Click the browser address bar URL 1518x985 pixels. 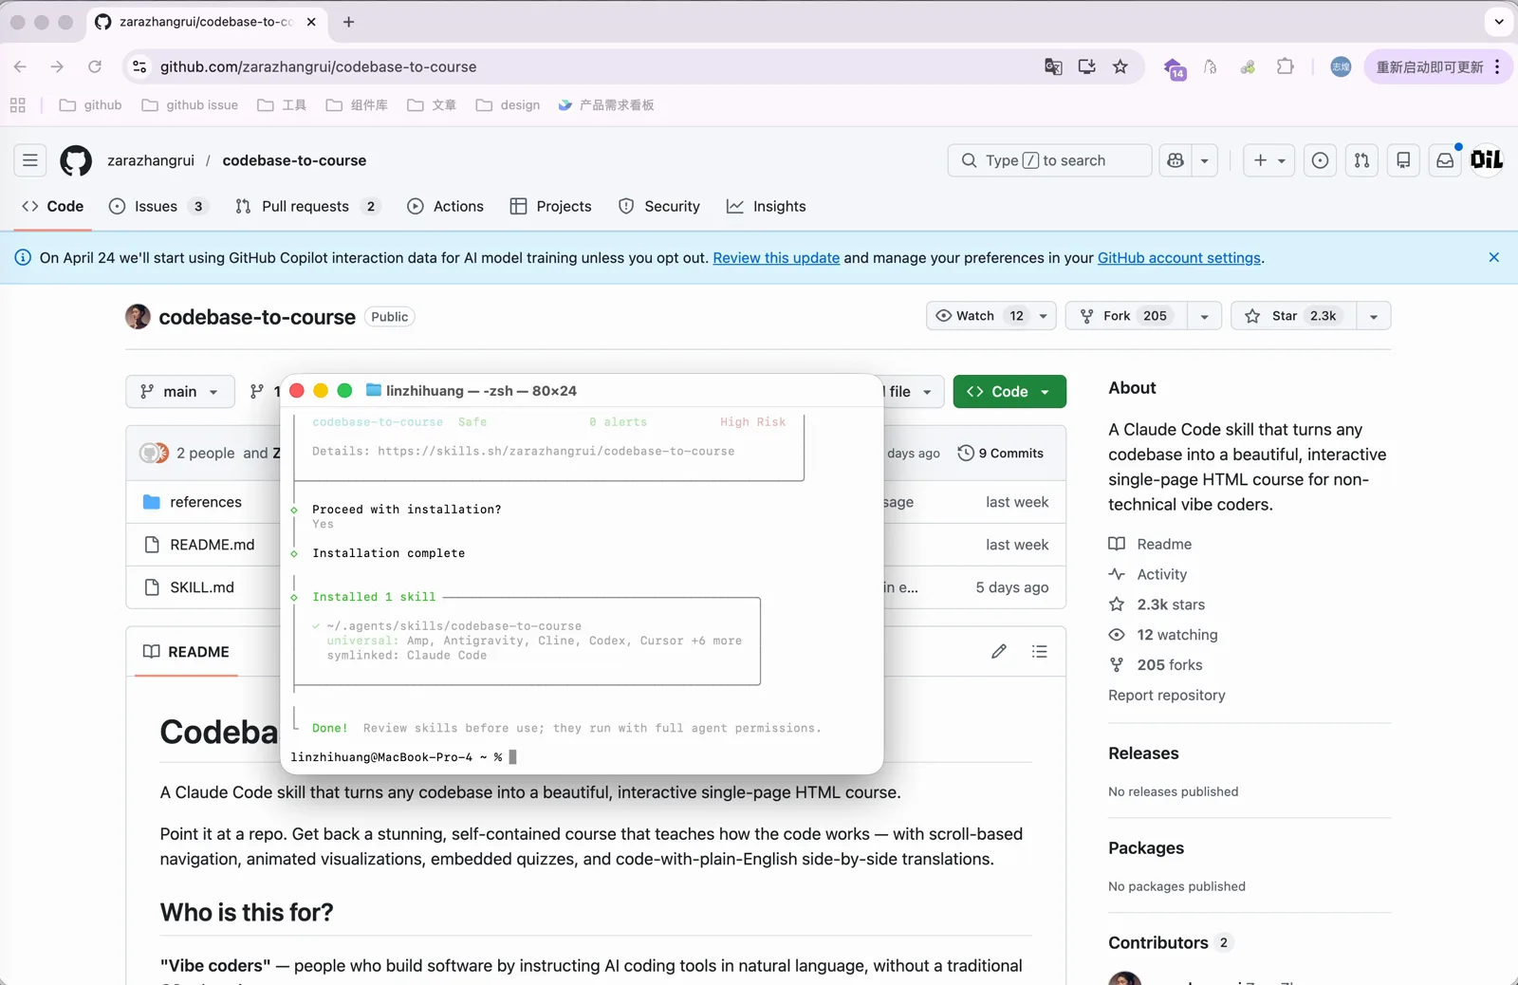tap(318, 66)
